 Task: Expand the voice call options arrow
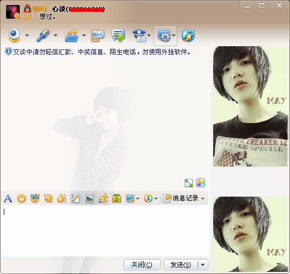[x=56, y=35]
